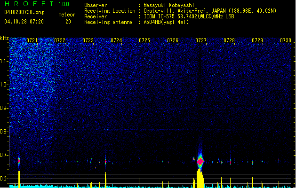Click the 0730 time marker
Image resolution: width=296 pixels, height=188 pixels.
coord(286,40)
